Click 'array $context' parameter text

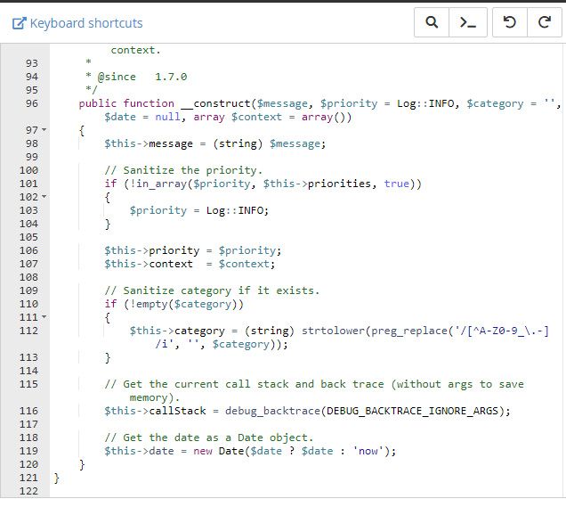click(x=238, y=117)
